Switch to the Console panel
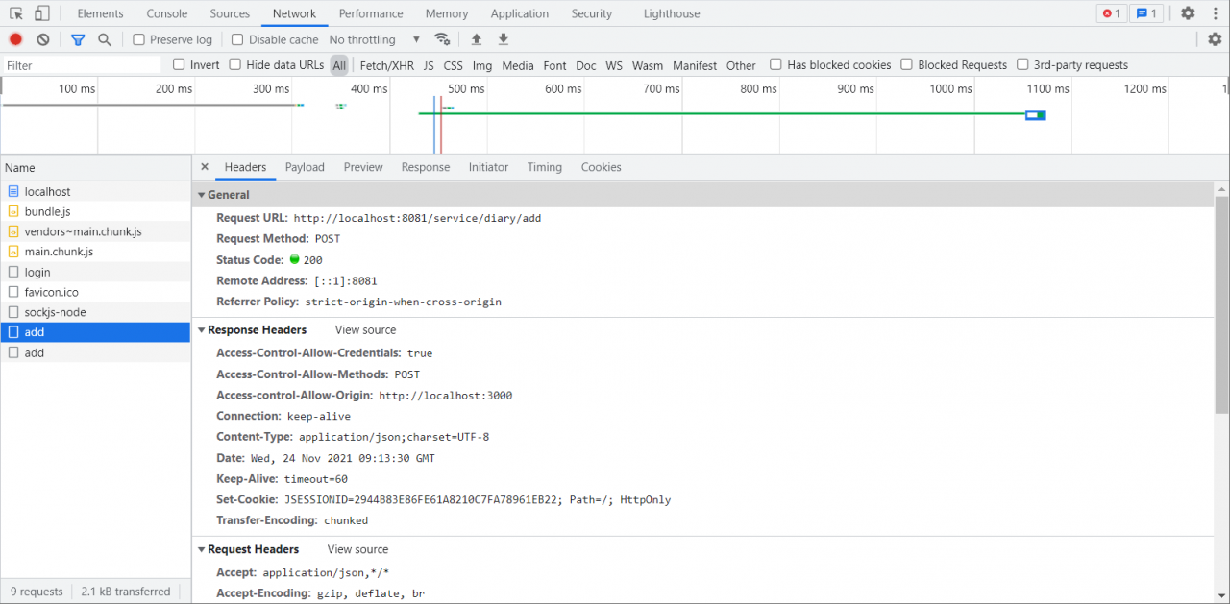1230x604 pixels. click(x=167, y=13)
